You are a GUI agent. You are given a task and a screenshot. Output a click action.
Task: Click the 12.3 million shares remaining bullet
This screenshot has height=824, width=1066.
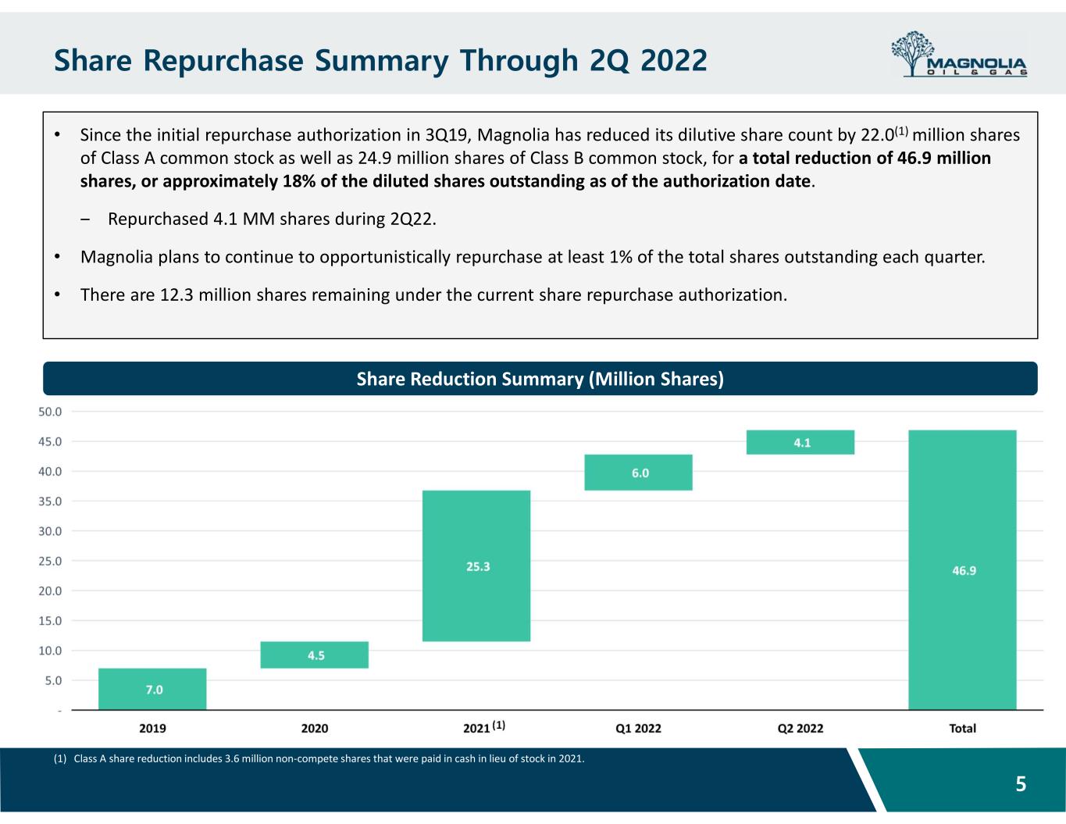[433, 295]
